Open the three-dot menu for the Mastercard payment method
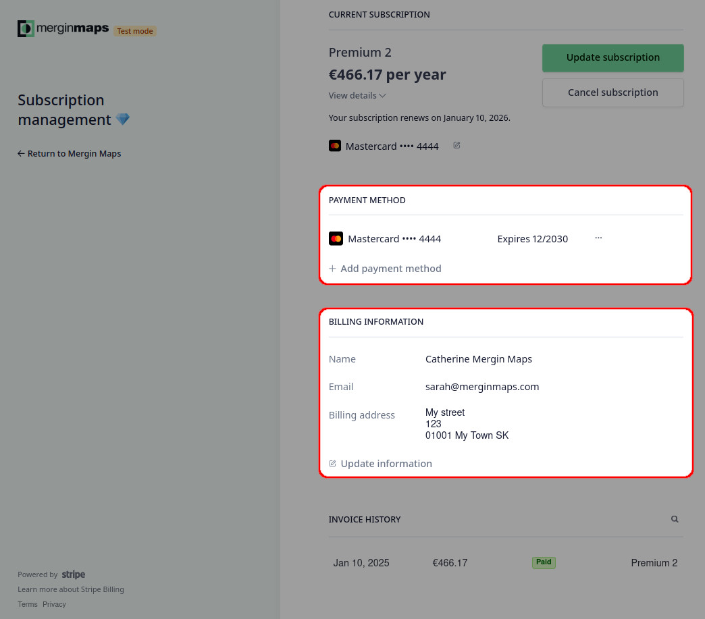This screenshot has width=705, height=619. [598, 238]
